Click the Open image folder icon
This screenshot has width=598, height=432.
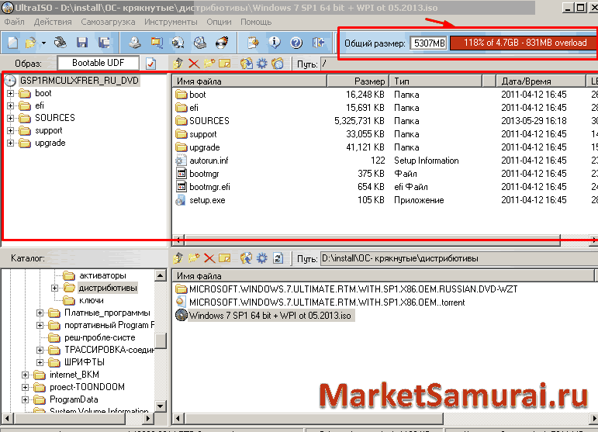coord(30,43)
